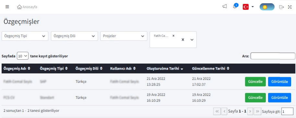Click Görüntüle for the 19 Ara 2022 resume
The image size is (296, 118).
pos(279,98)
